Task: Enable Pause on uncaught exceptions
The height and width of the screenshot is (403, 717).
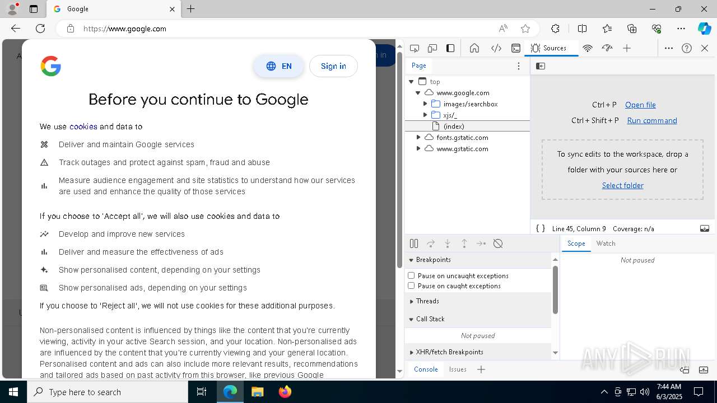Action: (x=411, y=275)
